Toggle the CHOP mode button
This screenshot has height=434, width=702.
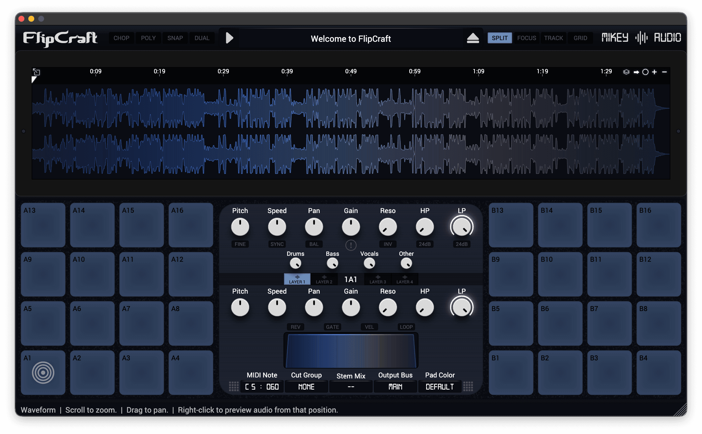tap(121, 38)
